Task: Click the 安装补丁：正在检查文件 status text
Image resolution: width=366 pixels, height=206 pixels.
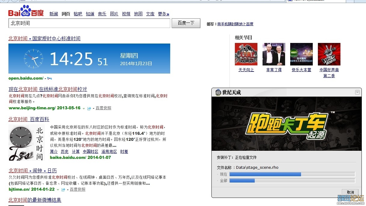Action: point(237,157)
